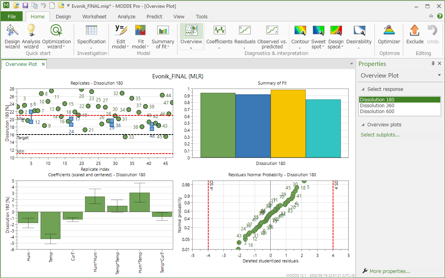Click the Select subplots... link
This screenshot has height=278, width=445.
tap(380, 135)
